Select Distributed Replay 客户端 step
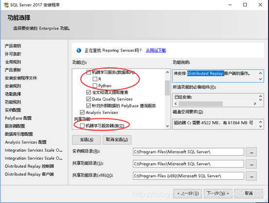 pyautogui.click(x=29, y=174)
